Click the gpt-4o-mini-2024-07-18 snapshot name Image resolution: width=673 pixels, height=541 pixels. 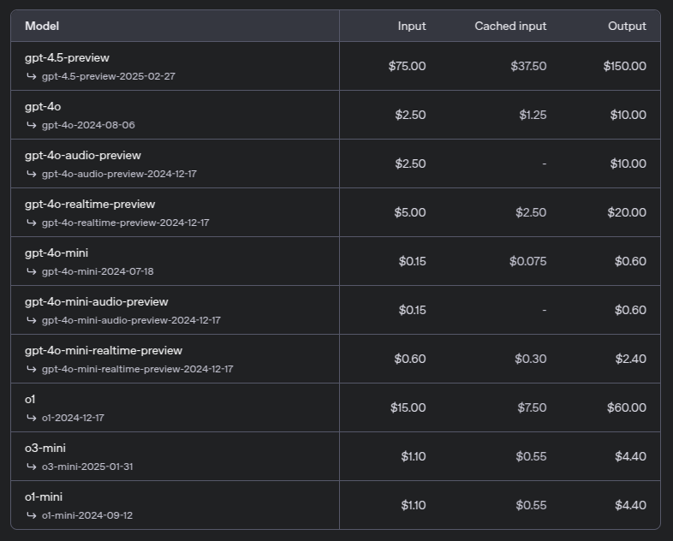98,272
